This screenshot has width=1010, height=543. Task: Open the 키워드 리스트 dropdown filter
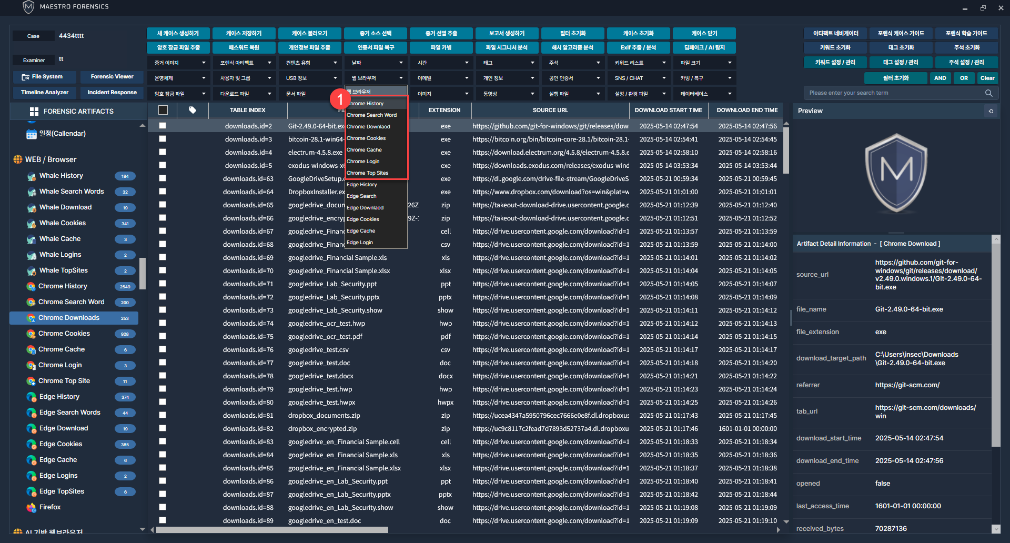(640, 63)
